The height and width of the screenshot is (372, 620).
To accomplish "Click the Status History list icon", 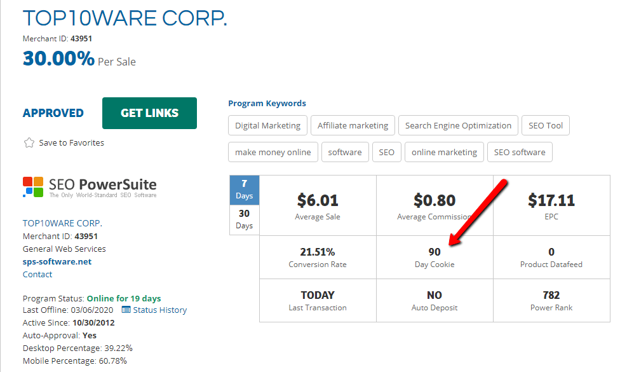I will [126, 310].
